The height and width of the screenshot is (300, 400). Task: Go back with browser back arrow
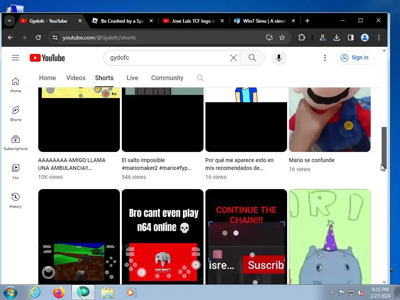coord(10,37)
